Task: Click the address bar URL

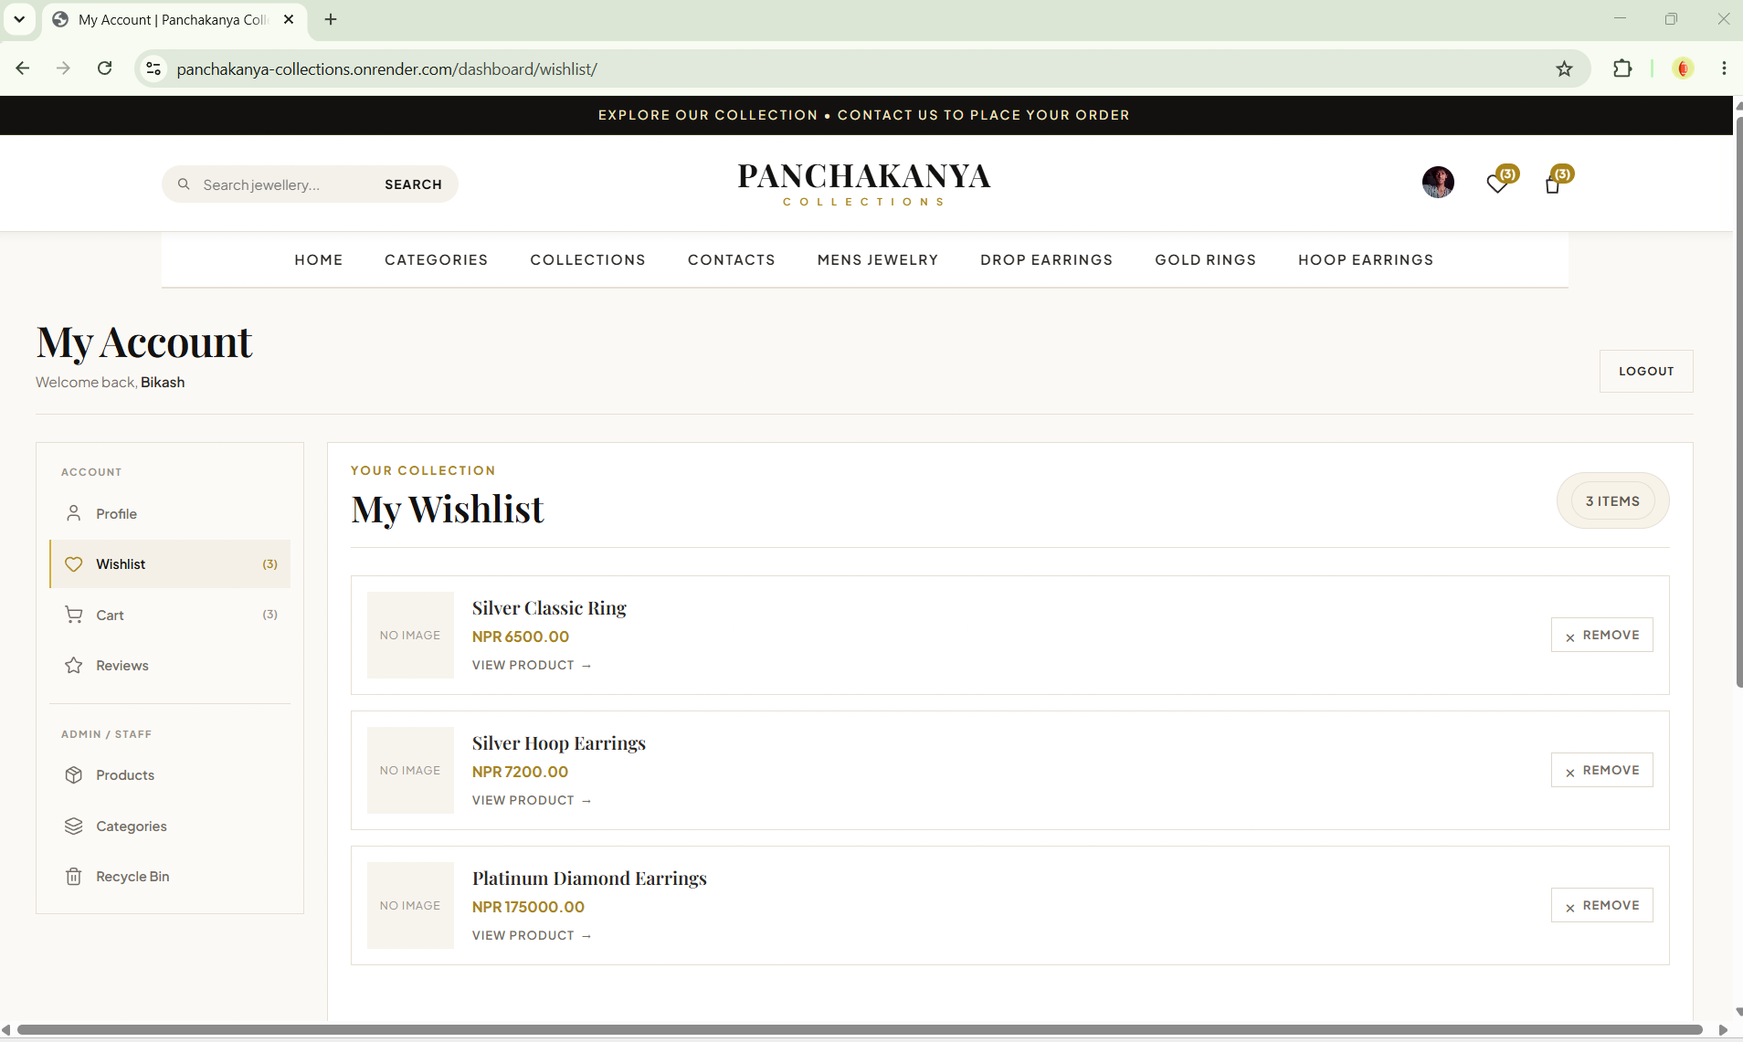Action: click(386, 68)
